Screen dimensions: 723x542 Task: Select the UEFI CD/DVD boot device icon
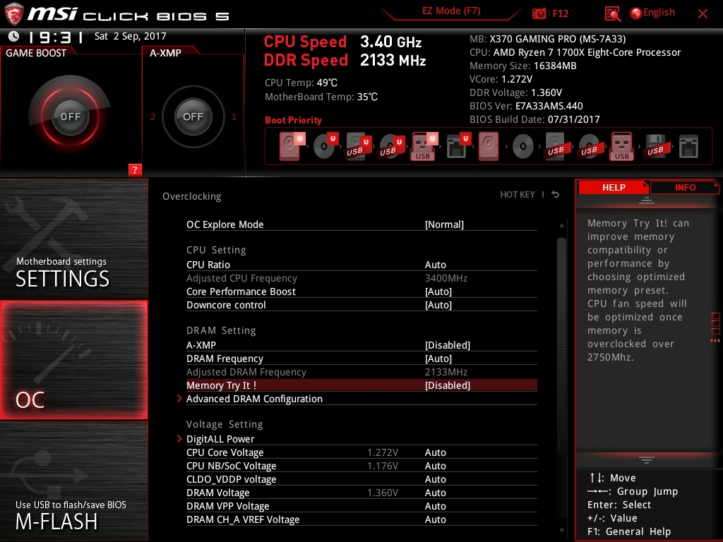click(x=325, y=146)
